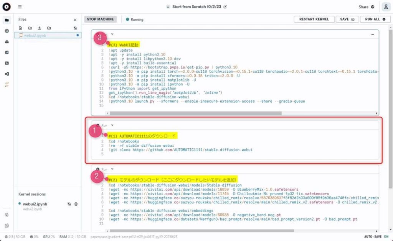The width and height of the screenshot is (393, 241).
Task: Refresh the Files list
Action: (x=75, y=28)
